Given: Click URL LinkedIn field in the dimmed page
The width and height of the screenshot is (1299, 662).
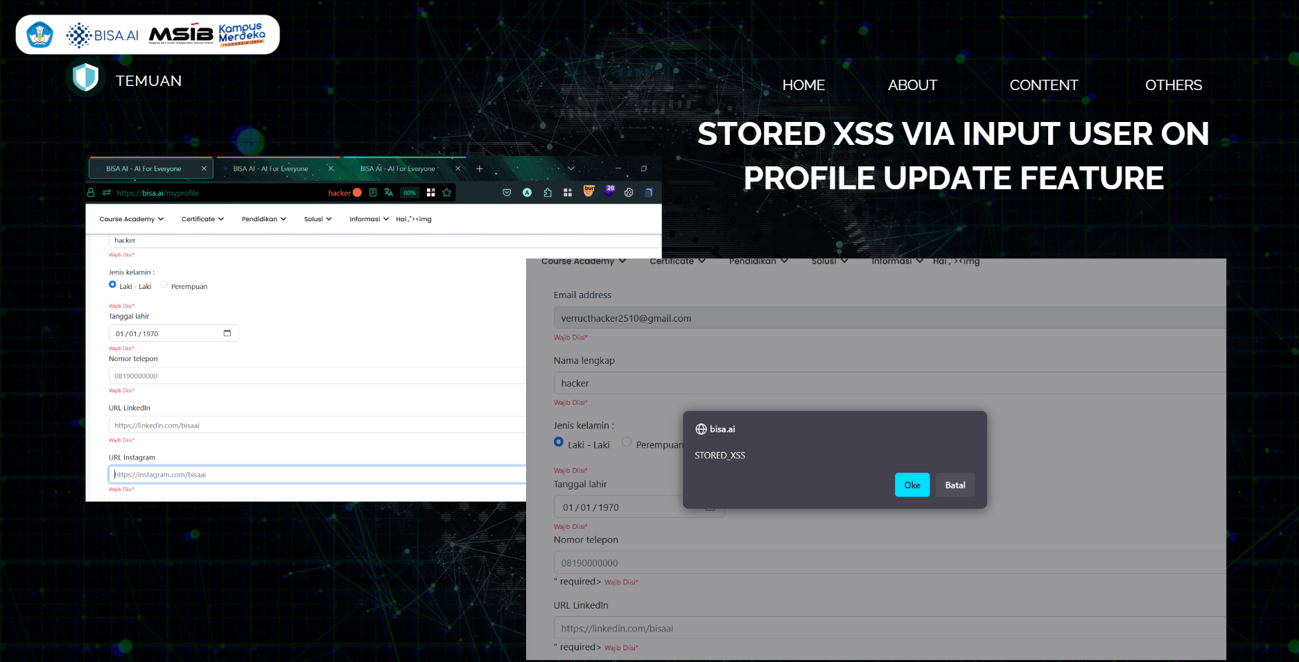Looking at the screenshot, I should click(889, 628).
